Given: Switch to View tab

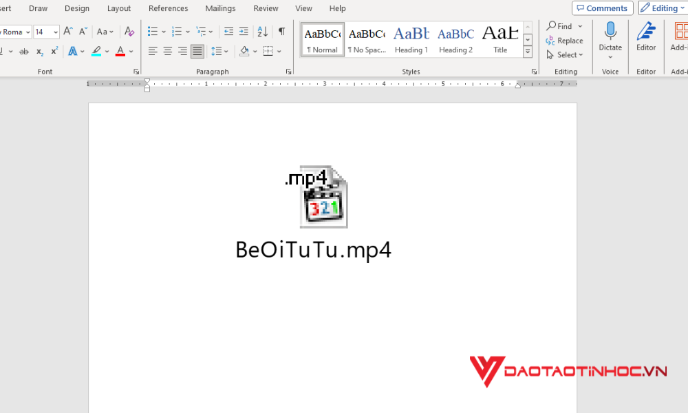Looking at the screenshot, I should [x=303, y=8].
